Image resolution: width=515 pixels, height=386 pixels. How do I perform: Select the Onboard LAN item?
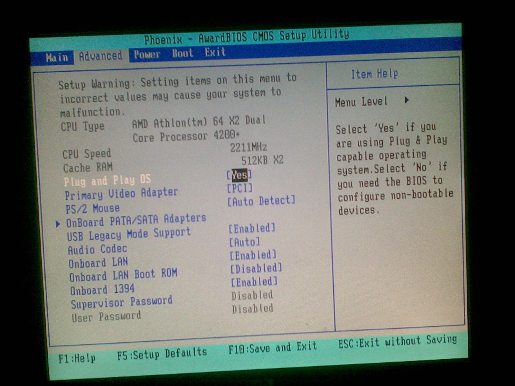[x=98, y=263]
